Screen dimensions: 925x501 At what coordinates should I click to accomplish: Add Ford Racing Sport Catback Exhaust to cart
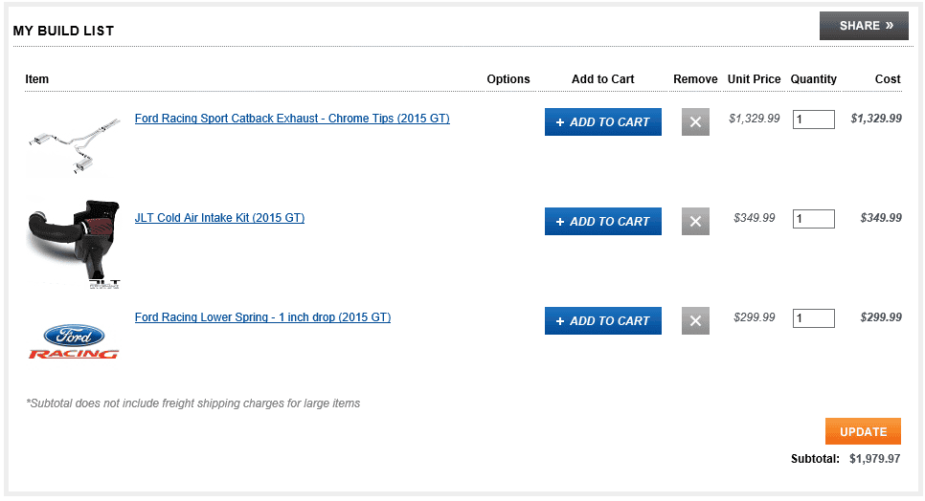[603, 121]
